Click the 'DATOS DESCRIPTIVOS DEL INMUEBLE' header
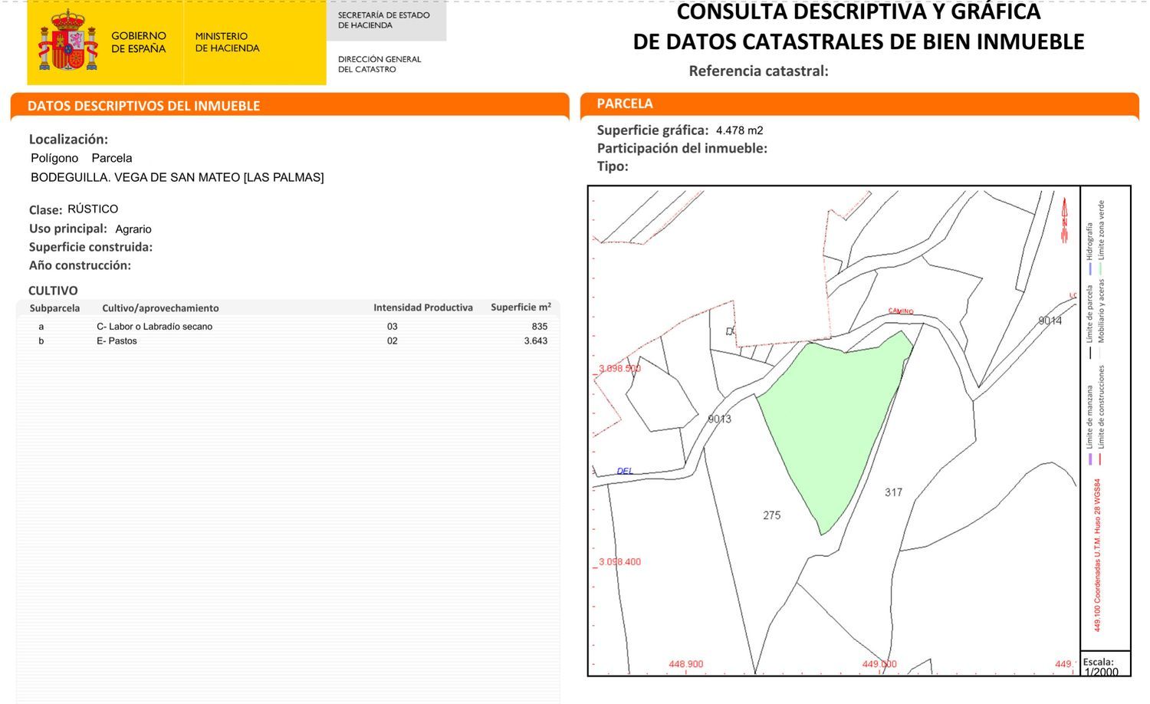 pyautogui.click(x=144, y=106)
